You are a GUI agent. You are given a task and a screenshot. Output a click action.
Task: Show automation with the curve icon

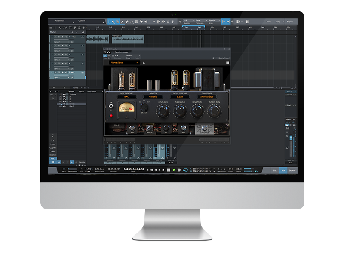point(65,28)
